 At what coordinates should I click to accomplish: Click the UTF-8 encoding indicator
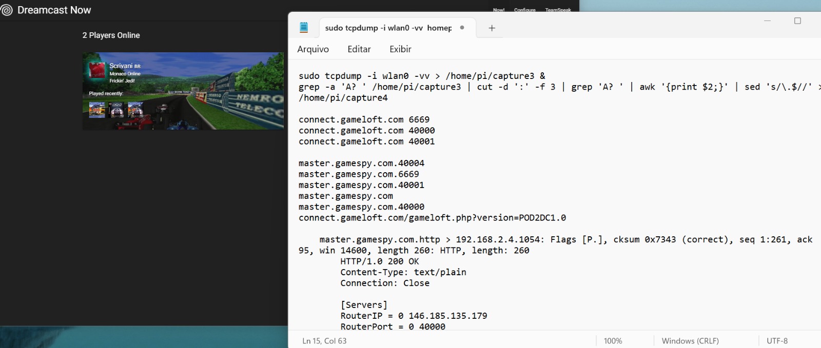777,341
